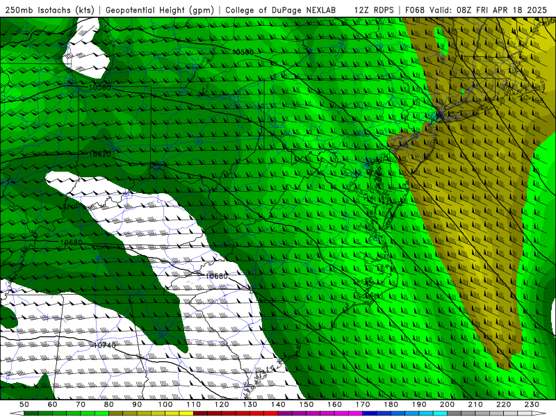This screenshot has width=556, height=417.
Task: Click the left arrow end of the color bar
Action: [17, 414]
